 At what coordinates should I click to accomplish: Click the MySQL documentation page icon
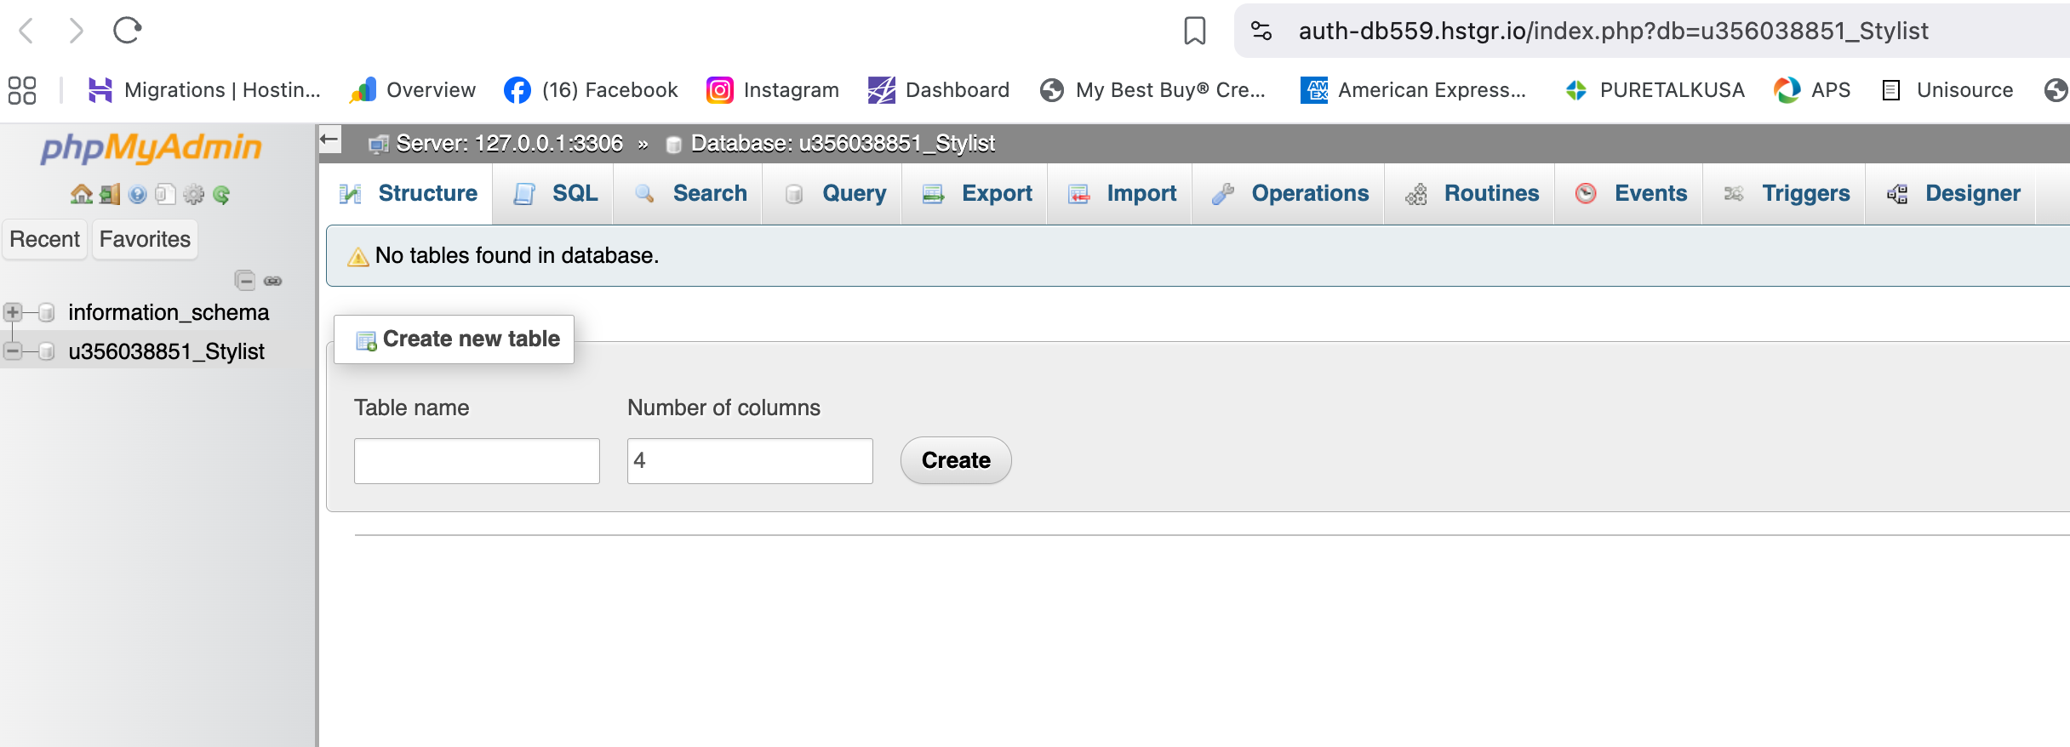[166, 195]
